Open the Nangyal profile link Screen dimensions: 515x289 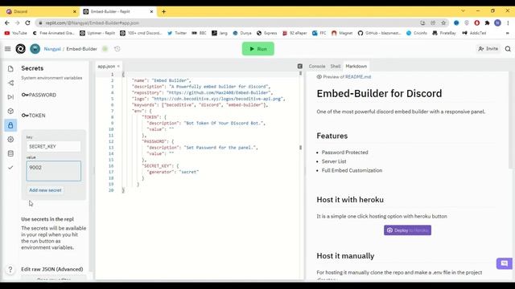52,49
